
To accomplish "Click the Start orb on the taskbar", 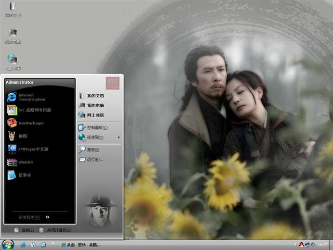I will pos(8,244).
